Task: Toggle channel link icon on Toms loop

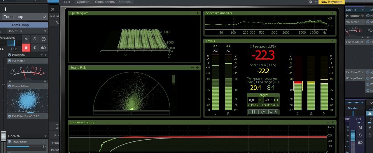Action: [x=43, y=48]
